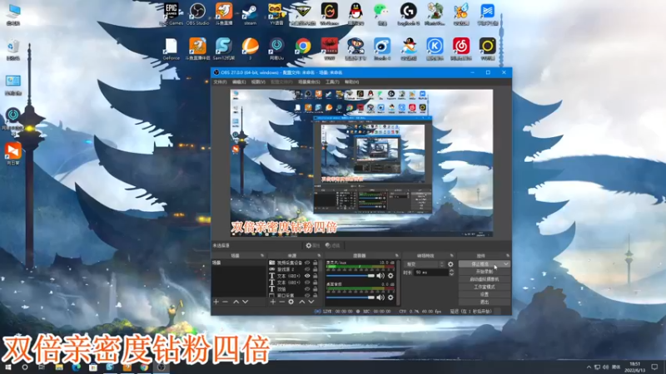Decrease the 时长 transition duration stepper

[x=451, y=274]
